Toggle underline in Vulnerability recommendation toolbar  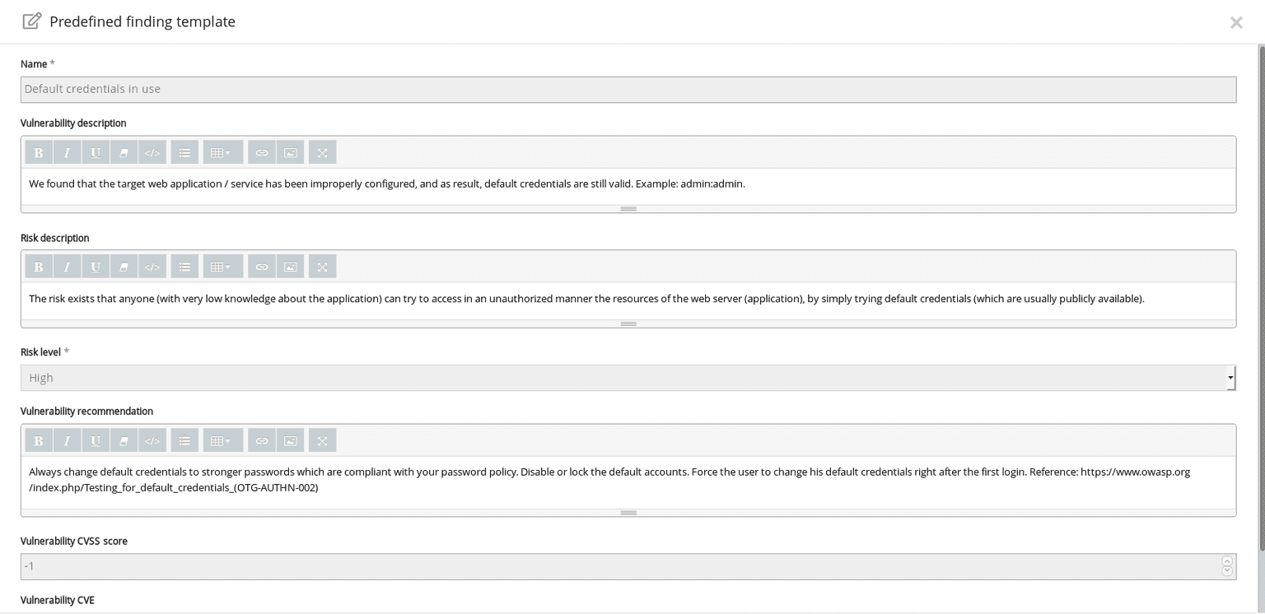(96, 440)
